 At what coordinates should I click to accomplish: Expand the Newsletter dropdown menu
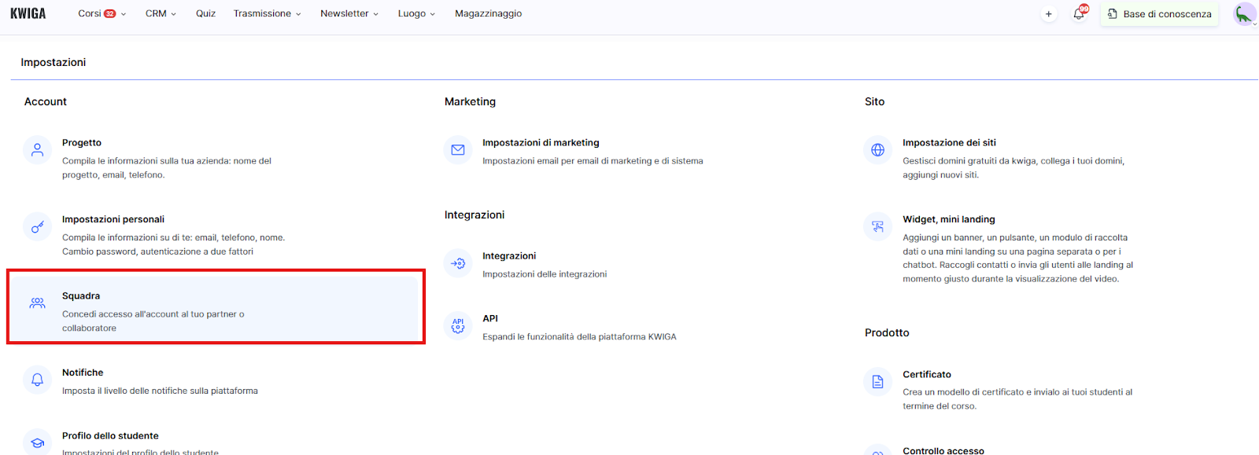coord(349,13)
